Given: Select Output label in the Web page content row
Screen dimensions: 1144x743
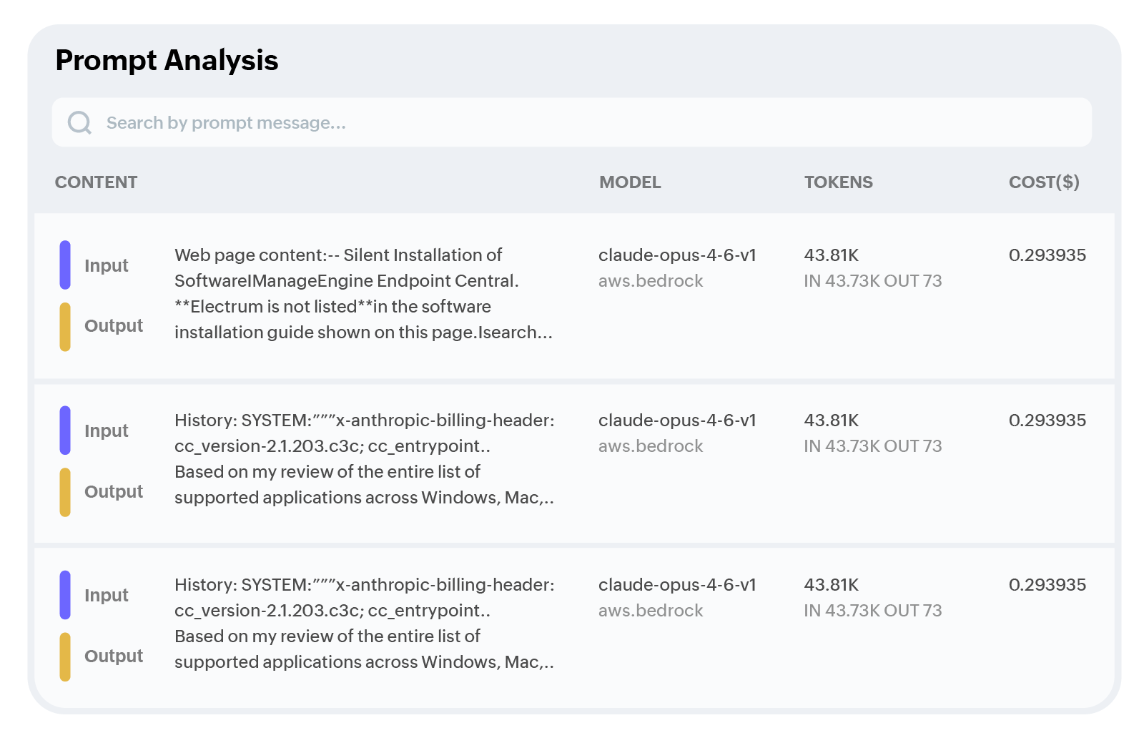Looking at the screenshot, I should pos(114,325).
